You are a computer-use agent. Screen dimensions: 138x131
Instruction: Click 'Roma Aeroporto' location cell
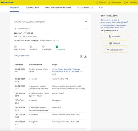click(x=69, y=87)
